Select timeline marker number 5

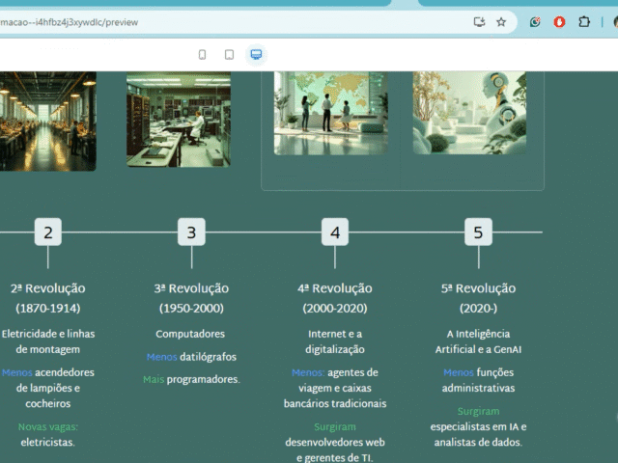[x=478, y=232]
